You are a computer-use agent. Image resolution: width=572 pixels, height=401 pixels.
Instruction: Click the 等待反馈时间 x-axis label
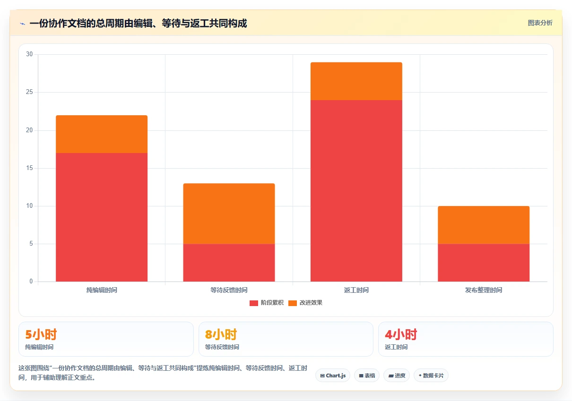coord(229,290)
